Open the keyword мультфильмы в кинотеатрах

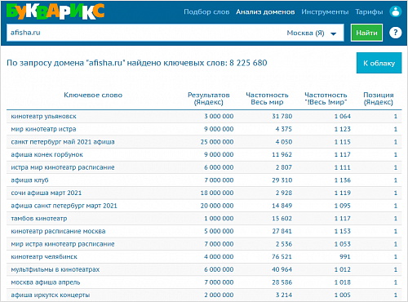pyautogui.click(x=55, y=269)
